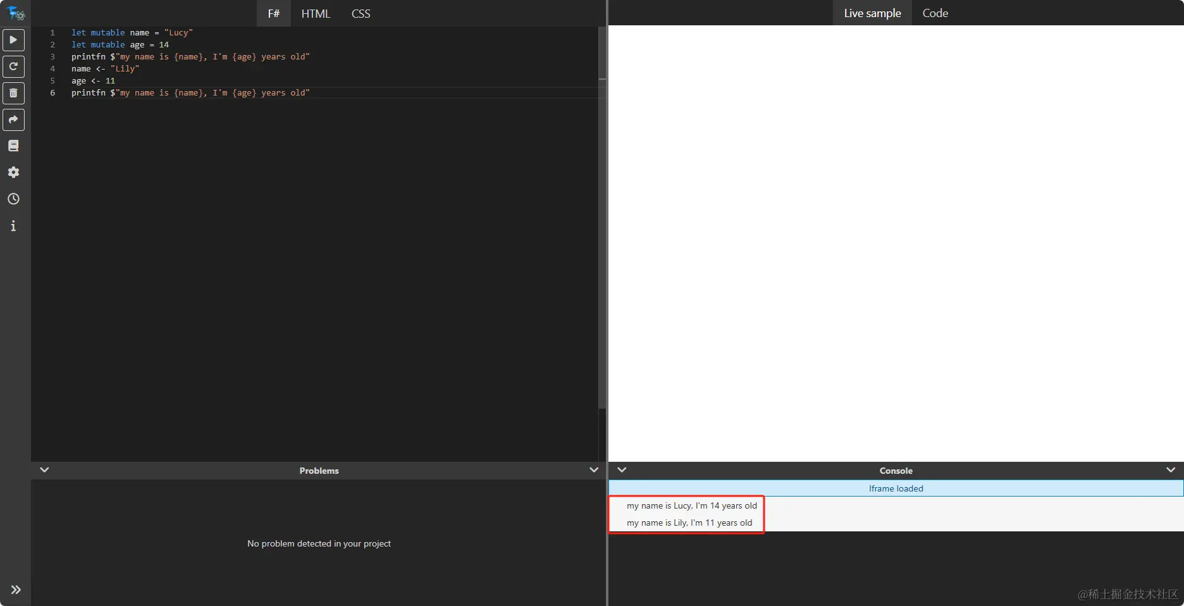Select the Code output tab
This screenshot has width=1184, height=606.
pyautogui.click(x=935, y=13)
